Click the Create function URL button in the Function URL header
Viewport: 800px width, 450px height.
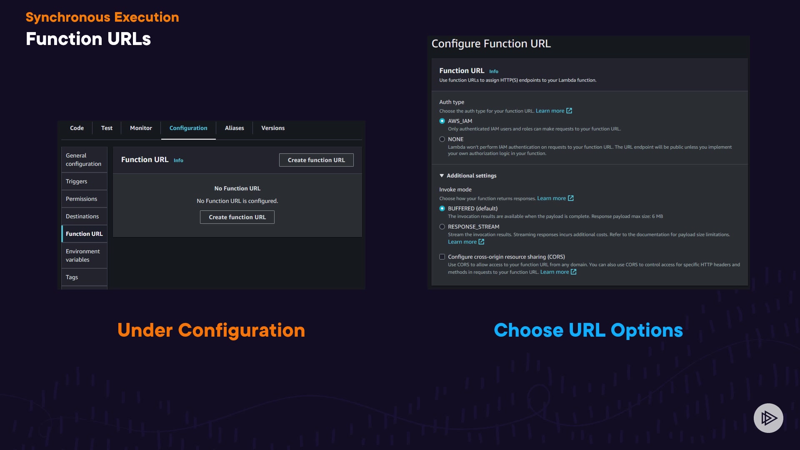[316, 160]
